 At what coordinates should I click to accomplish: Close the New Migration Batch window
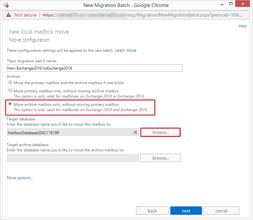click(x=243, y=4)
